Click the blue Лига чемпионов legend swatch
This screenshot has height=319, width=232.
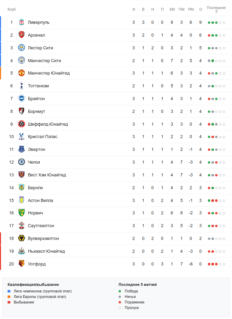[9, 291]
